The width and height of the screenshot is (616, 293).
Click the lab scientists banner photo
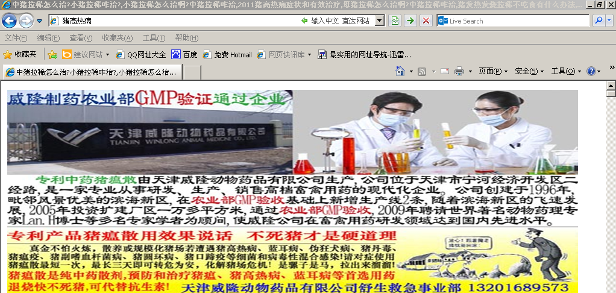pyautogui.click(x=435, y=133)
